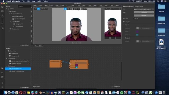Collapse the Patch Editor panel

(33, 46)
